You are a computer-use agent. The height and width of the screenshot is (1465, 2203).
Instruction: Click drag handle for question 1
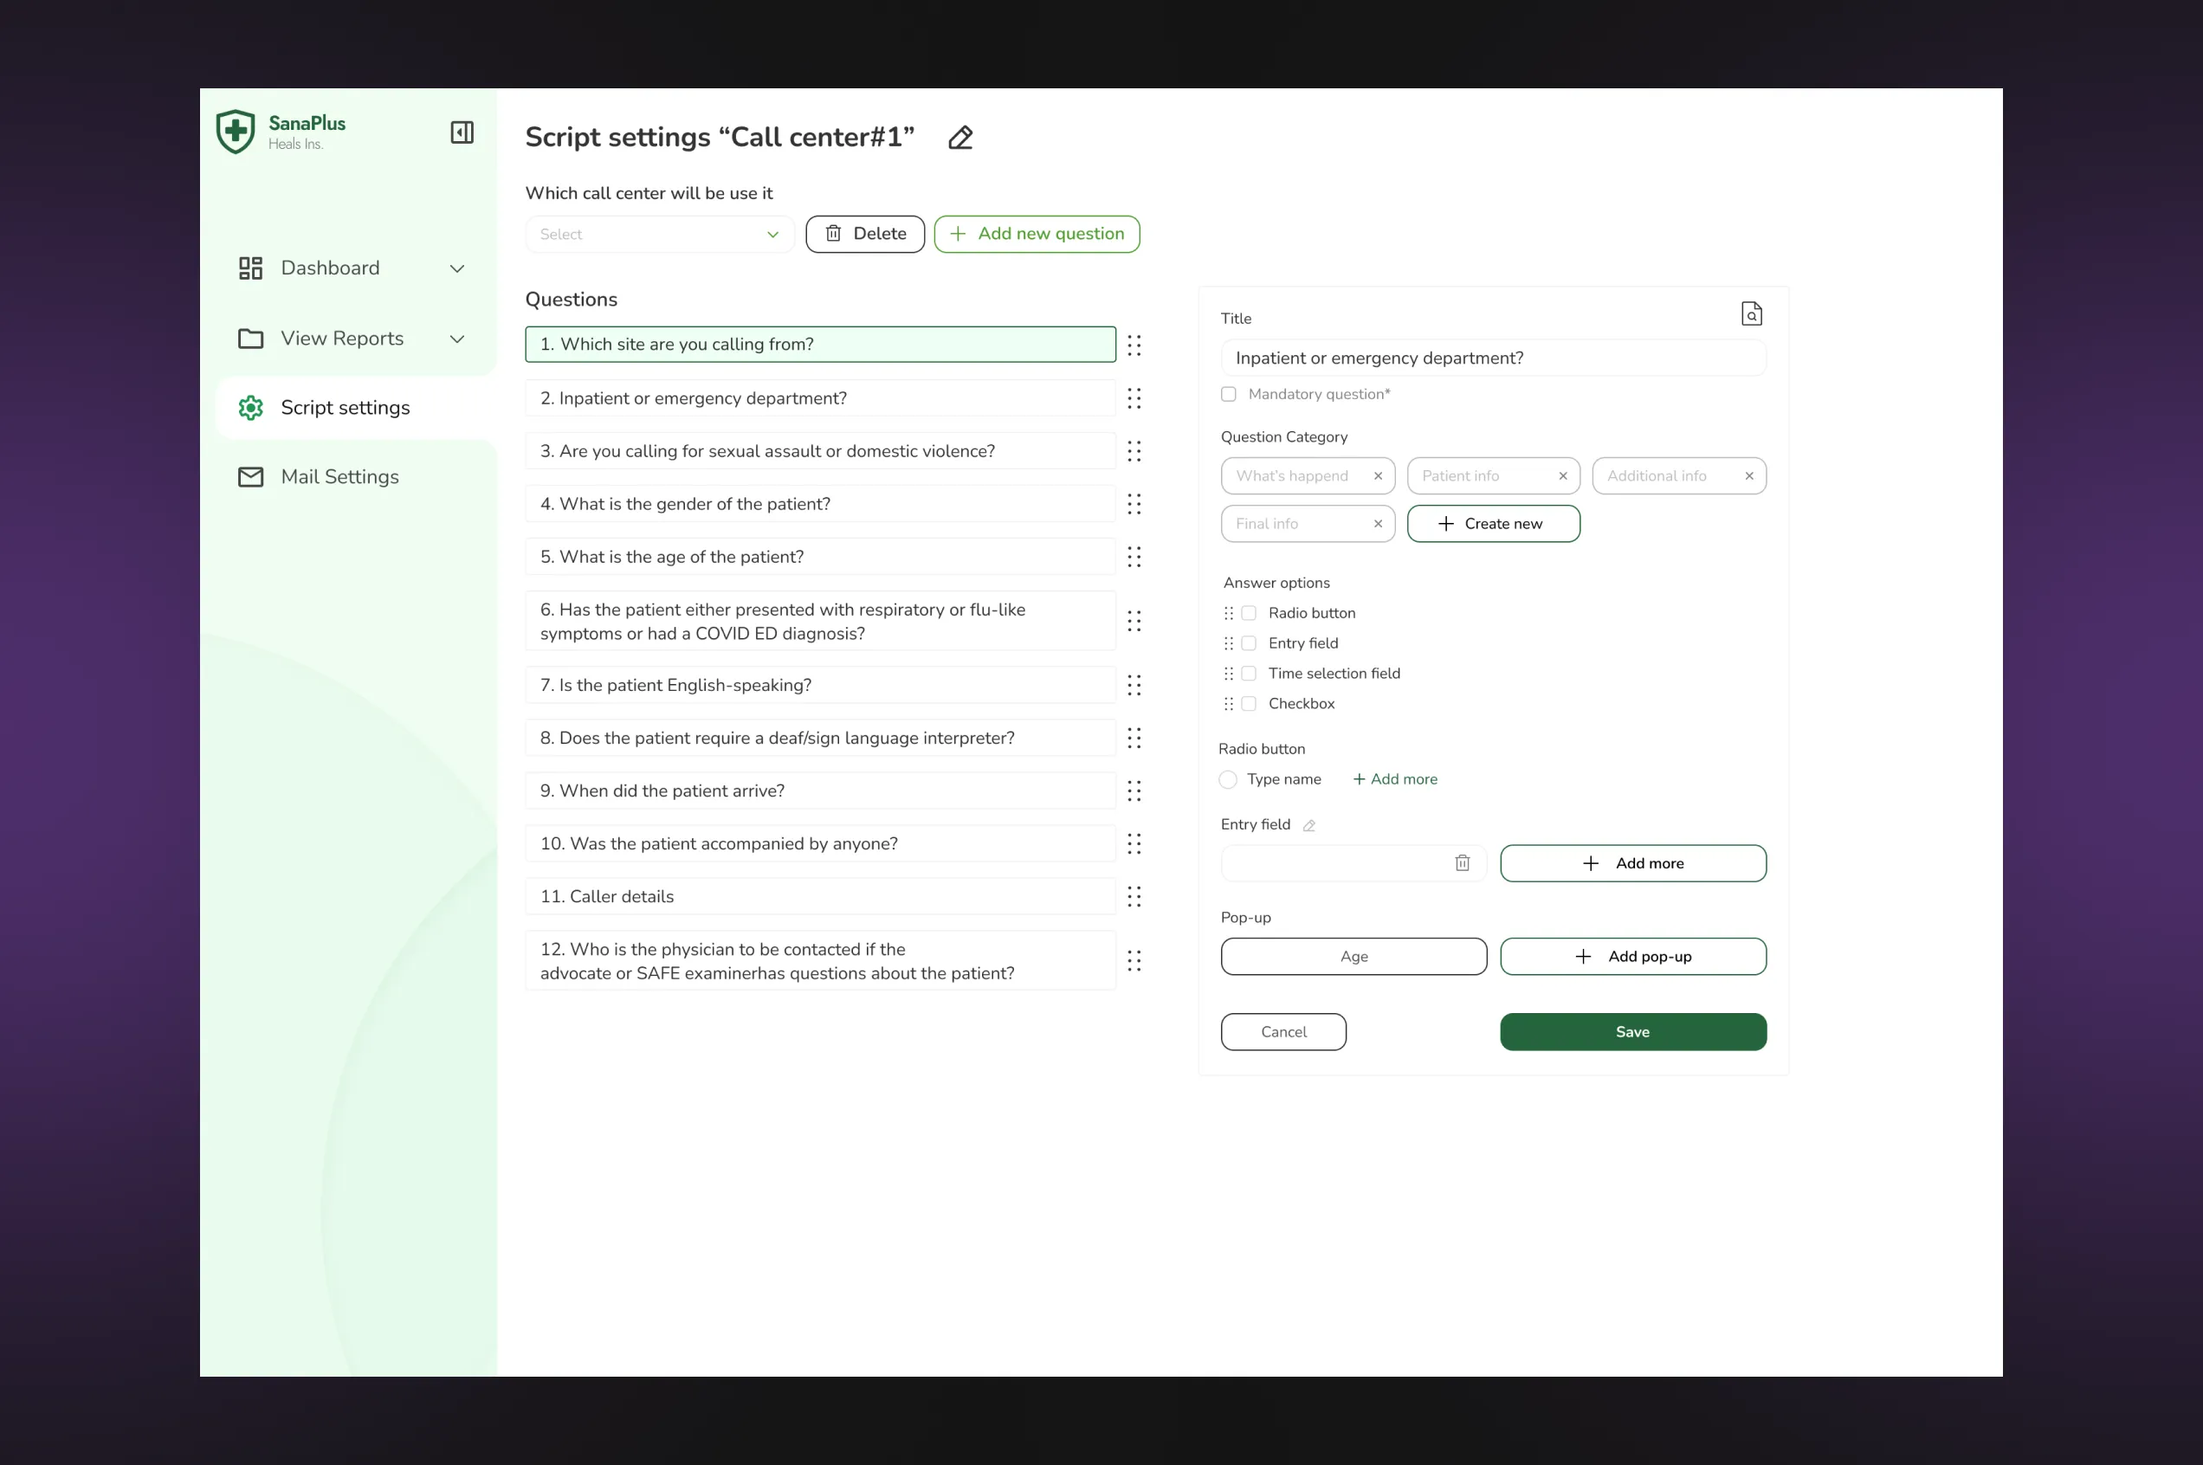[x=1134, y=345]
